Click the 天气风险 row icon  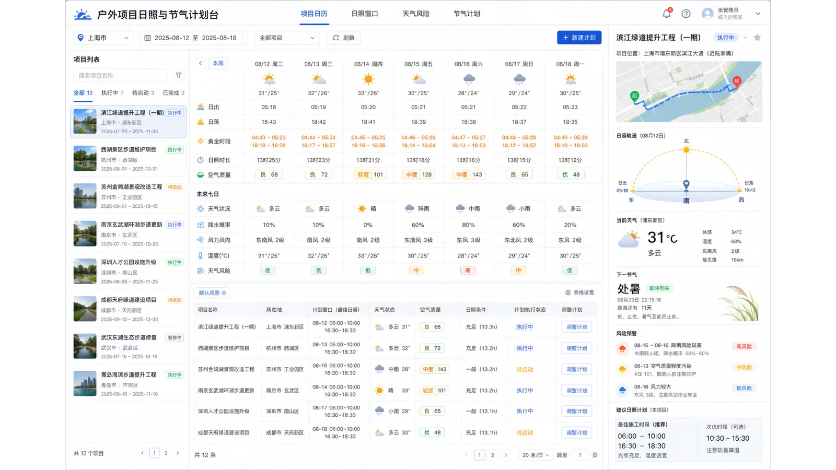(201, 271)
